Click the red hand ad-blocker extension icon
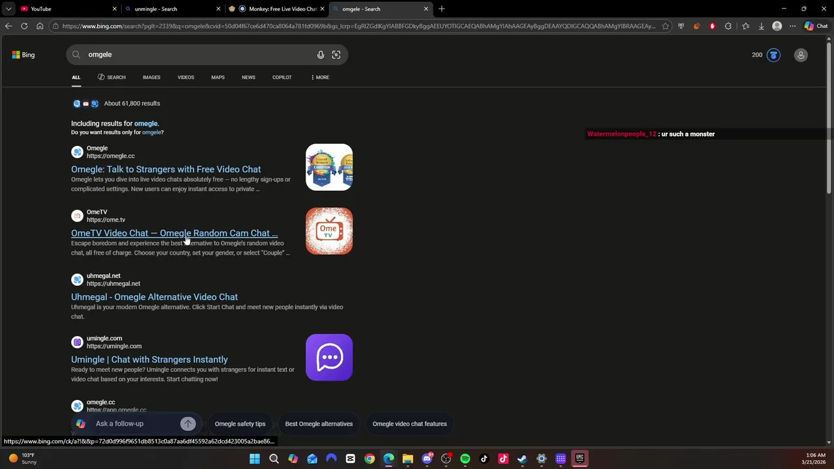The image size is (834, 469). tap(712, 26)
